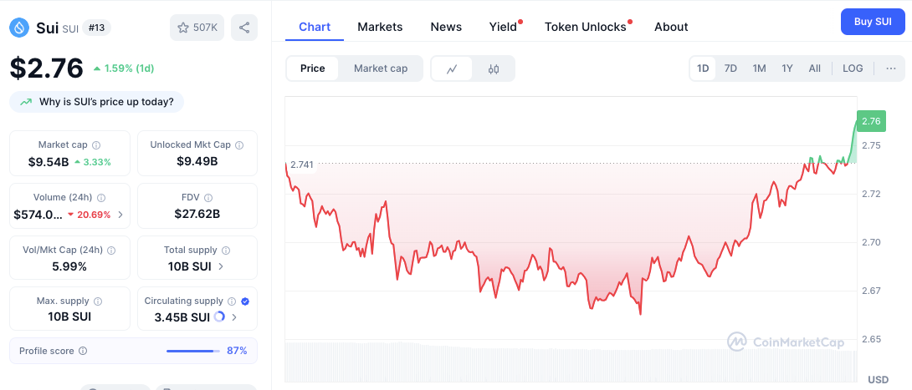Toggle chart to Market cap view
This screenshot has height=390, width=912.
click(x=381, y=68)
